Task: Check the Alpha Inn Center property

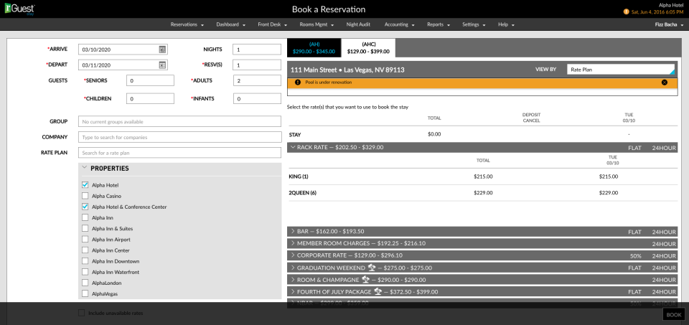Action: click(85, 250)
